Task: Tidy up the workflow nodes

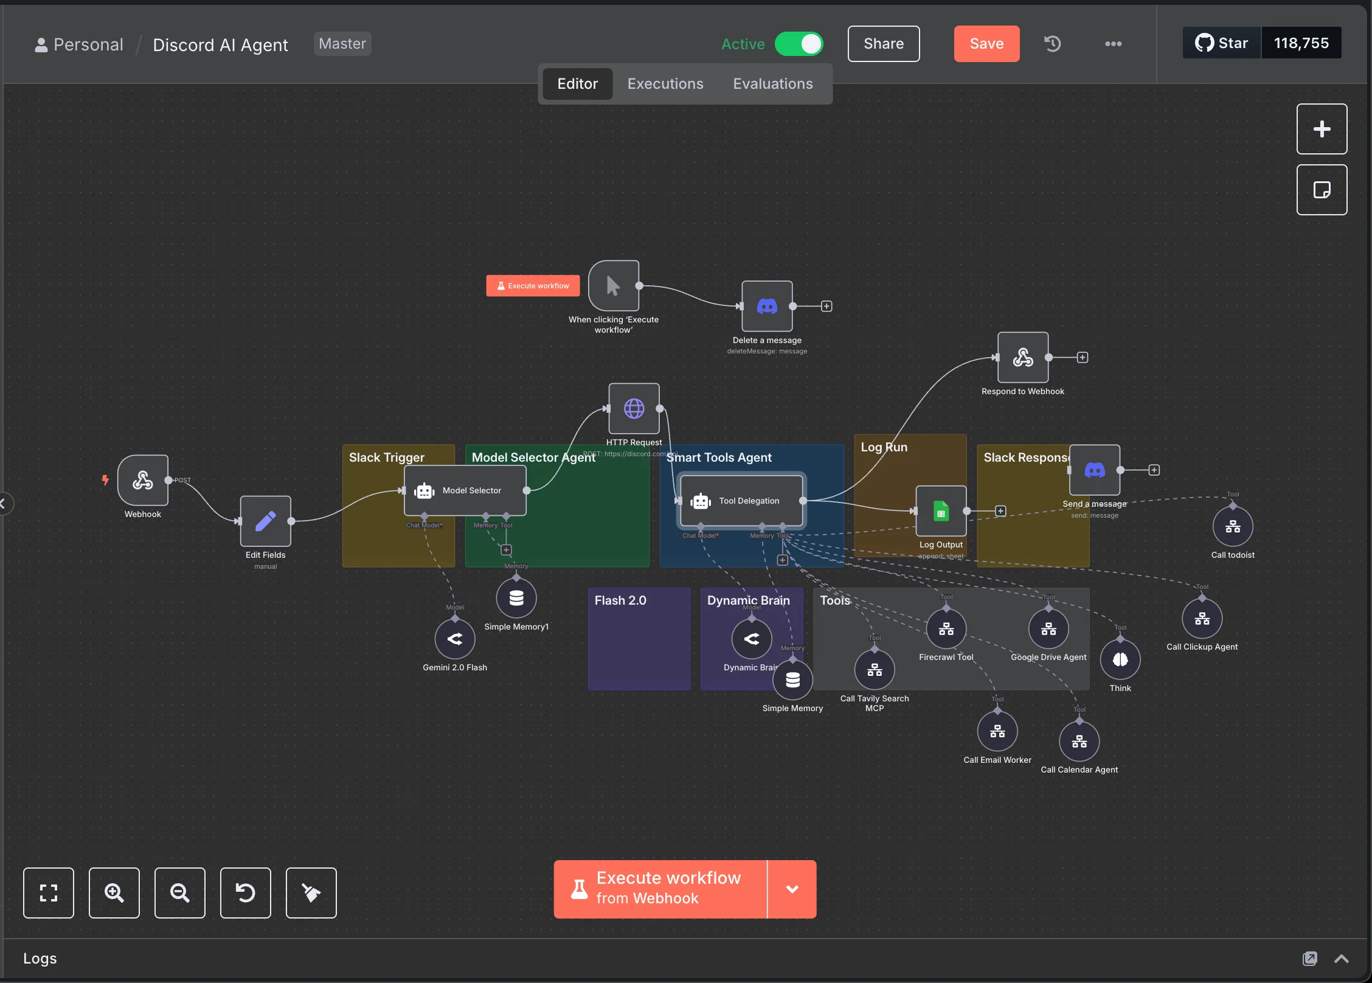Action: pos(311,893)
